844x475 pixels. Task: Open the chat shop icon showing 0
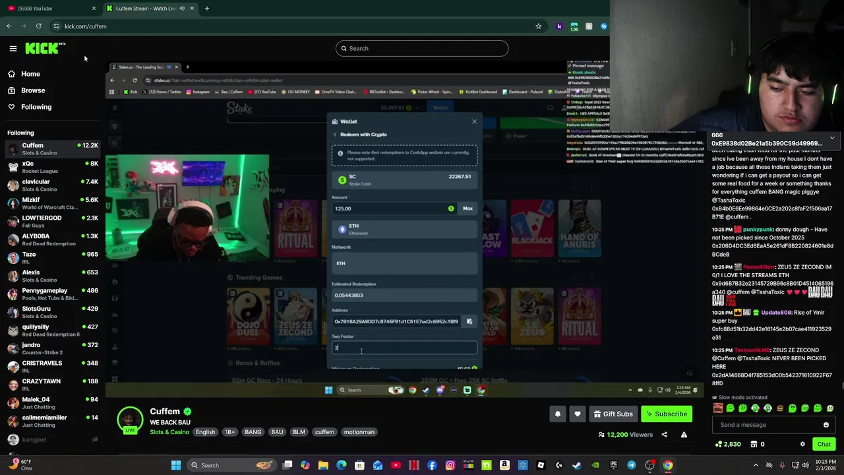(757, 445)
